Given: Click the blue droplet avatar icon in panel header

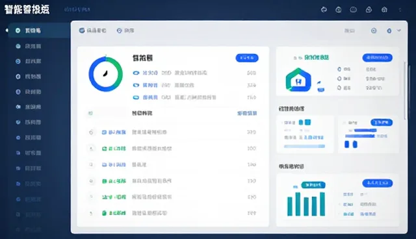Looking at the screenshot, I should coord(389,31).
